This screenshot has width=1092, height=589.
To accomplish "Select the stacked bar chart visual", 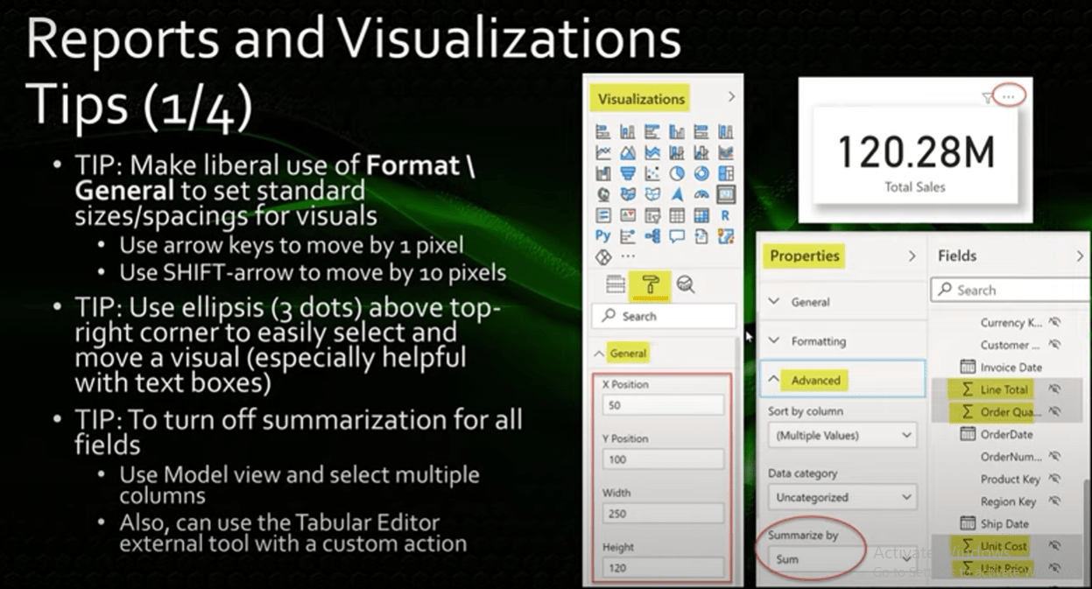I will [603, 132].
